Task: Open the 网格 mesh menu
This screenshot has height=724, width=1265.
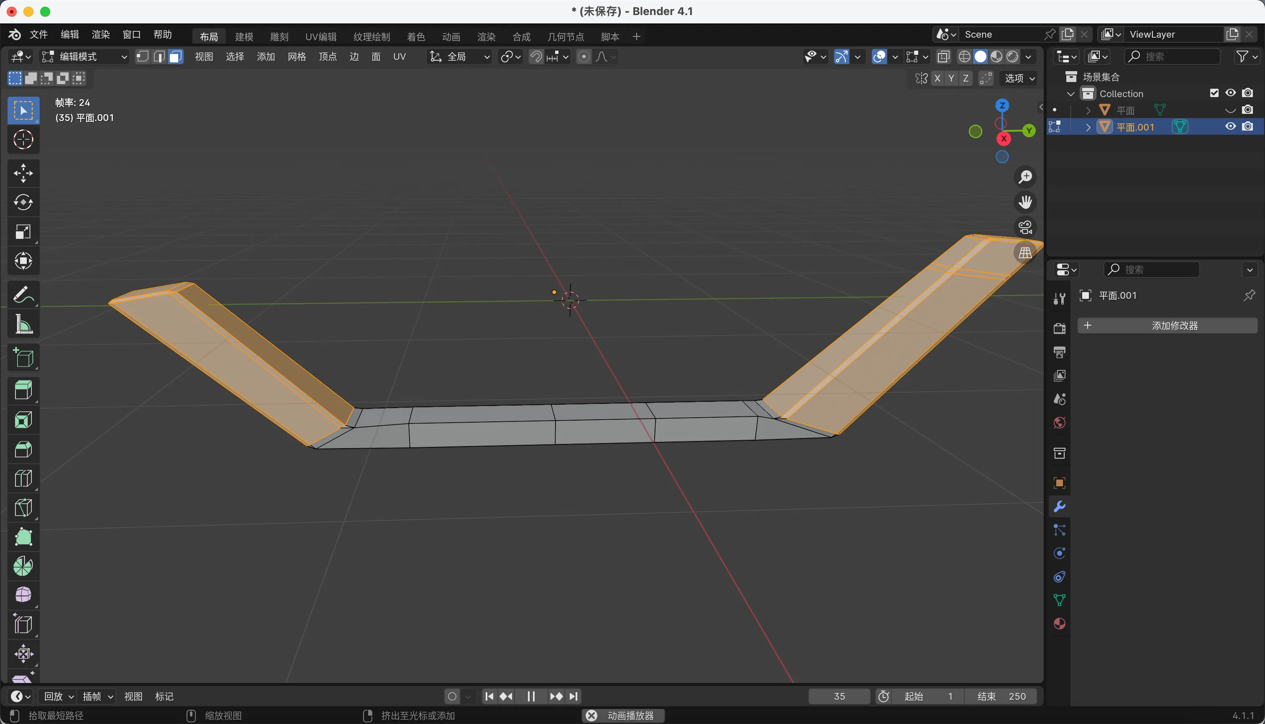Action: pyautogui.click(x=297, y=56)
